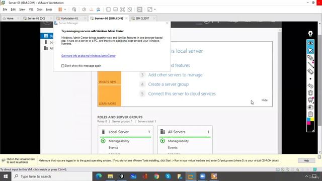The image size is (322, 181).
Task: Switch to the Workstation-01 tab
Action: tap(69, 18)
